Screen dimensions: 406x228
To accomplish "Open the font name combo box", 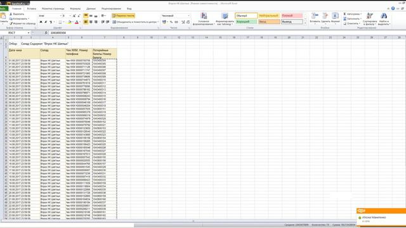I will click(50, 16).
